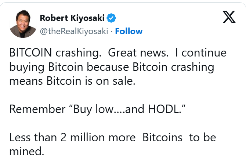Click the X logo icon
The height and width of the screenshot is (160, 246).
[229, 18]
